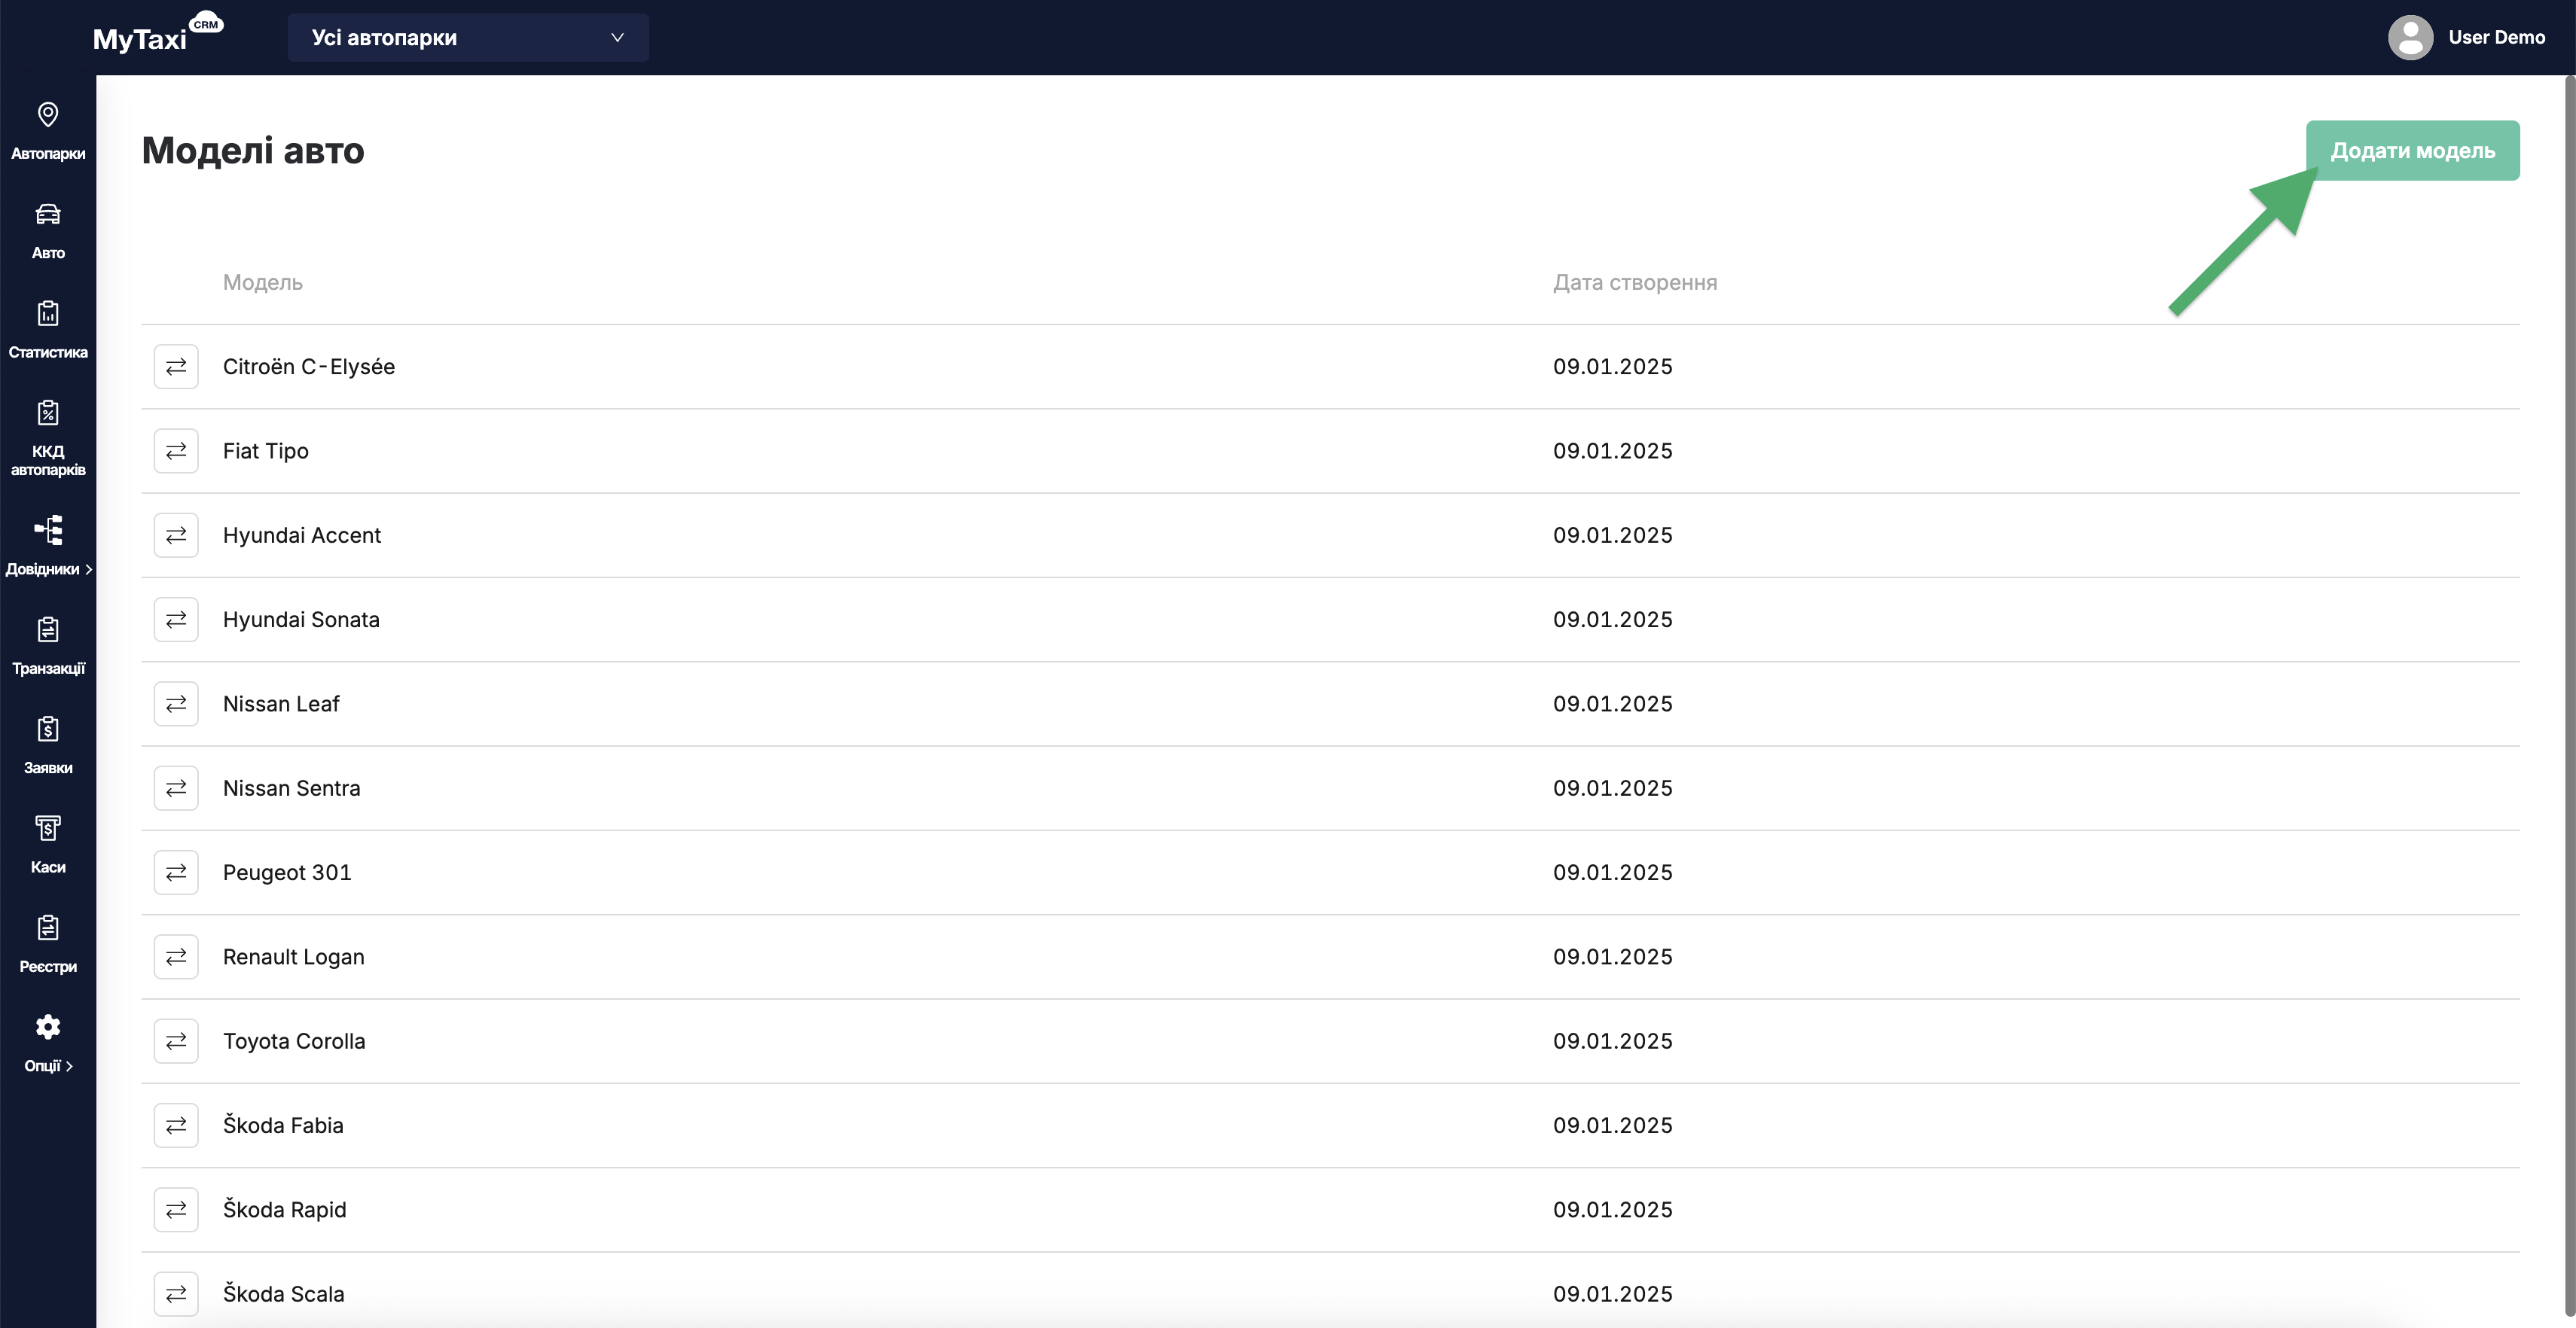Viewport: 2576px width, 1328px height.
Task: Click Модель column header
Action: click(263, 282)
